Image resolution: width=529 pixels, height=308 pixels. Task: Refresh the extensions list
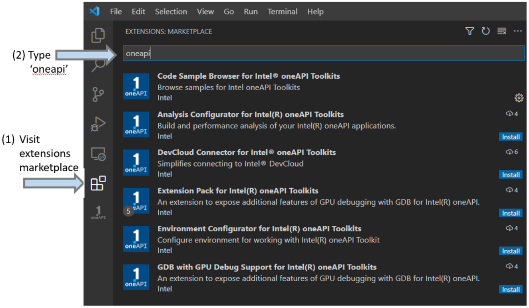(x=486, y=31)
